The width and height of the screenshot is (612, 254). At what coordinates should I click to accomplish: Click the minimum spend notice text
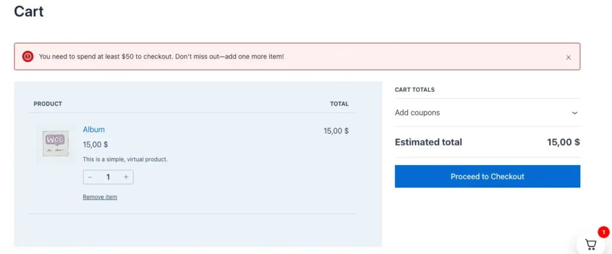pos(161,57)
